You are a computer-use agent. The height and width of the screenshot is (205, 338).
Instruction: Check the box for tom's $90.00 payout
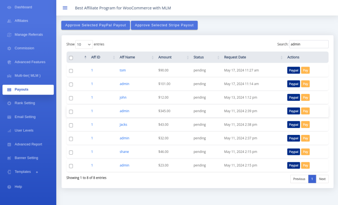pos(71,71)
